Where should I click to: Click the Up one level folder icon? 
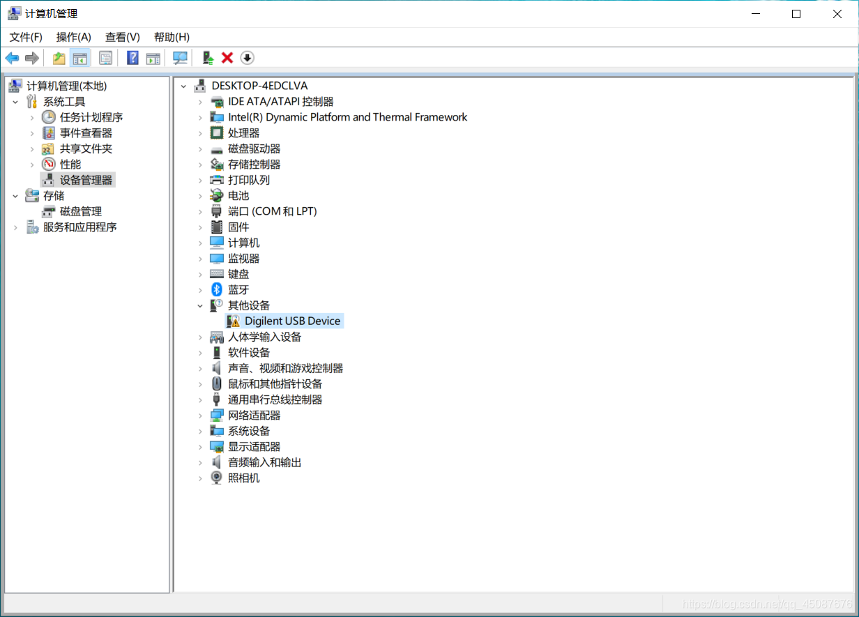[59, 58]
